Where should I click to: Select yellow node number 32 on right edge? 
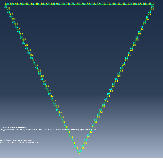[x=153, y=8]
